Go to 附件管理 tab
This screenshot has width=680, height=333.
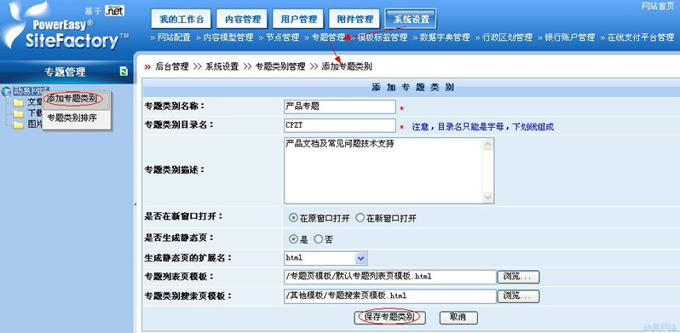(354, 19)
